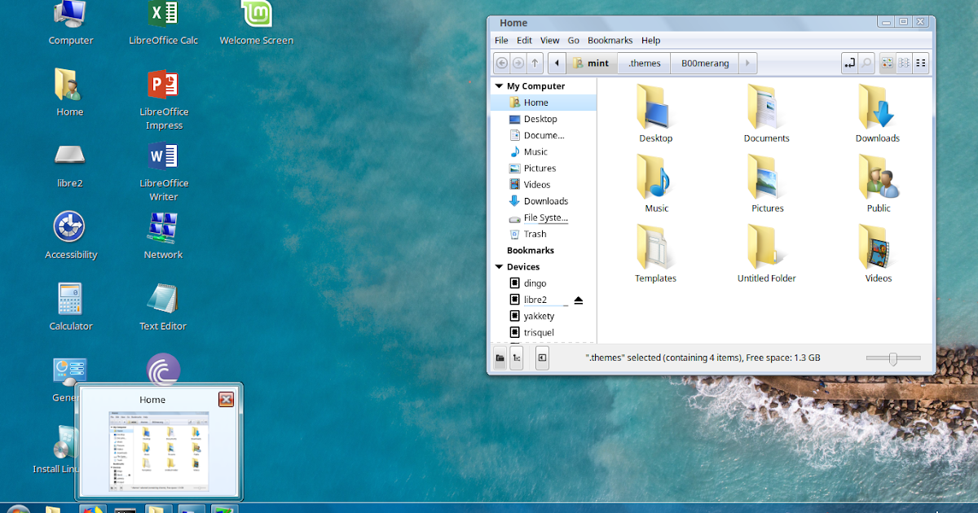Click the location entry toggle icon
The image size is (978, 513).
click(x=848, y=63)
